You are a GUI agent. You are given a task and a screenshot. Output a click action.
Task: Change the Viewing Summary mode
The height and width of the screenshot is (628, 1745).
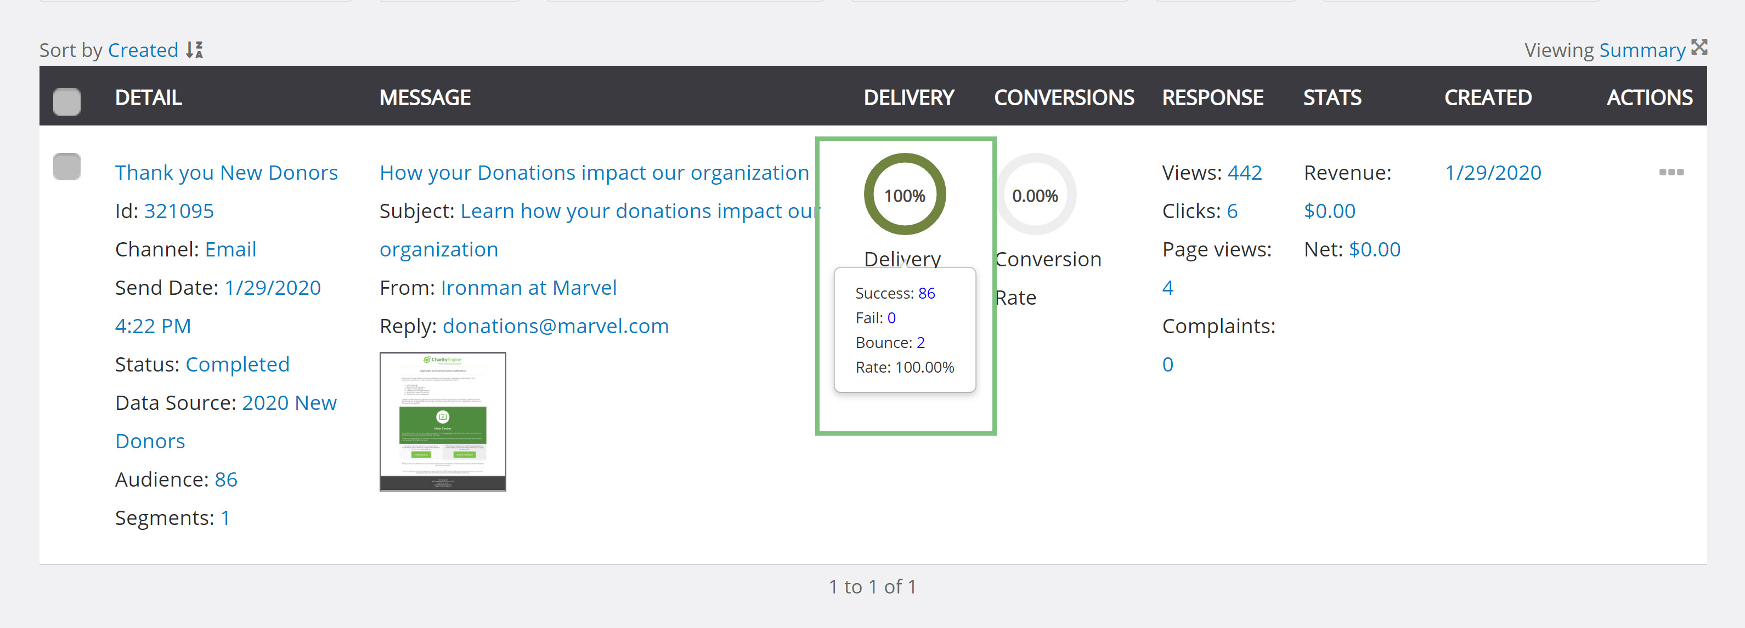pos(1642,50)
